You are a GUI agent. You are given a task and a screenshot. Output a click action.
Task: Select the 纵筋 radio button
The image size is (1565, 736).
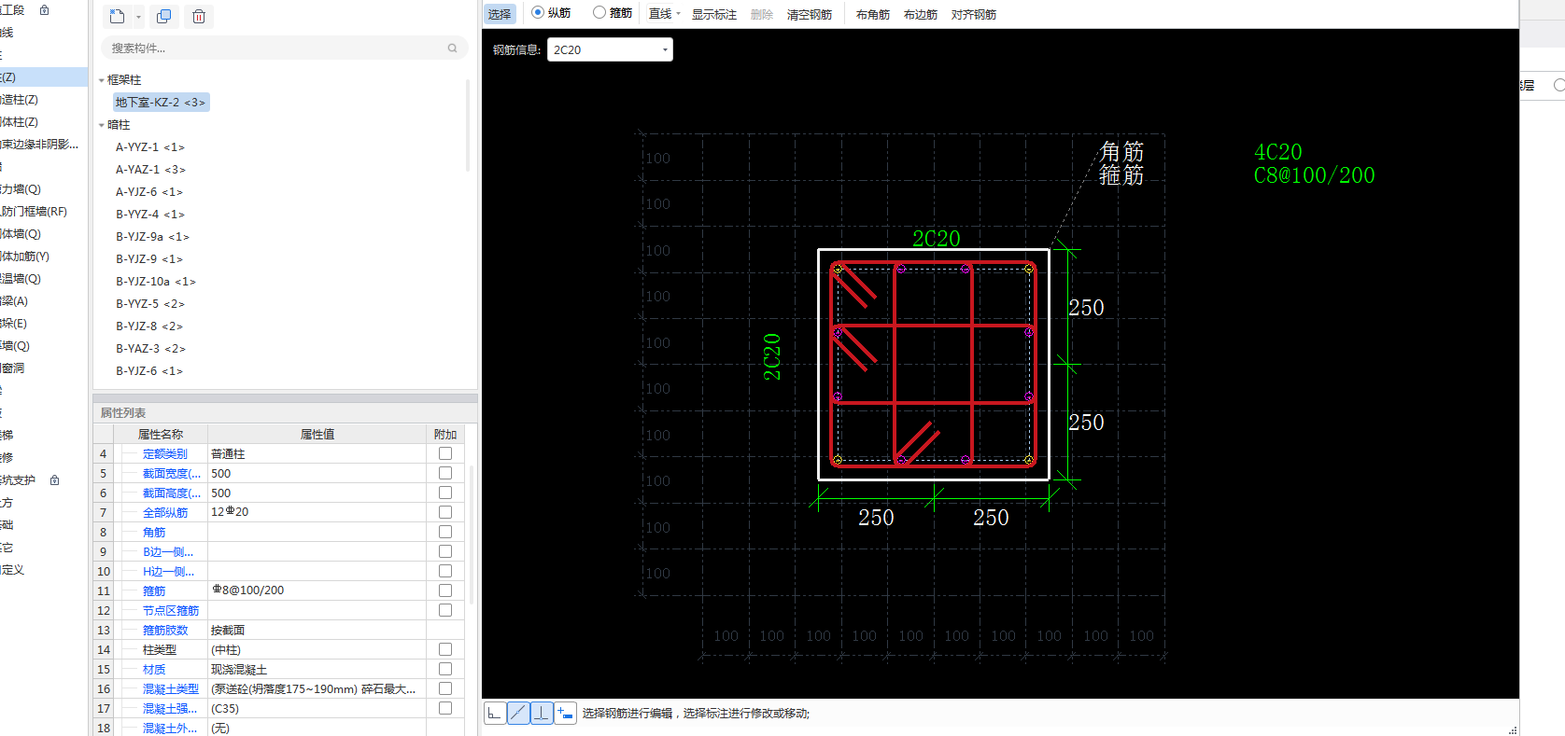click(538, 12)
